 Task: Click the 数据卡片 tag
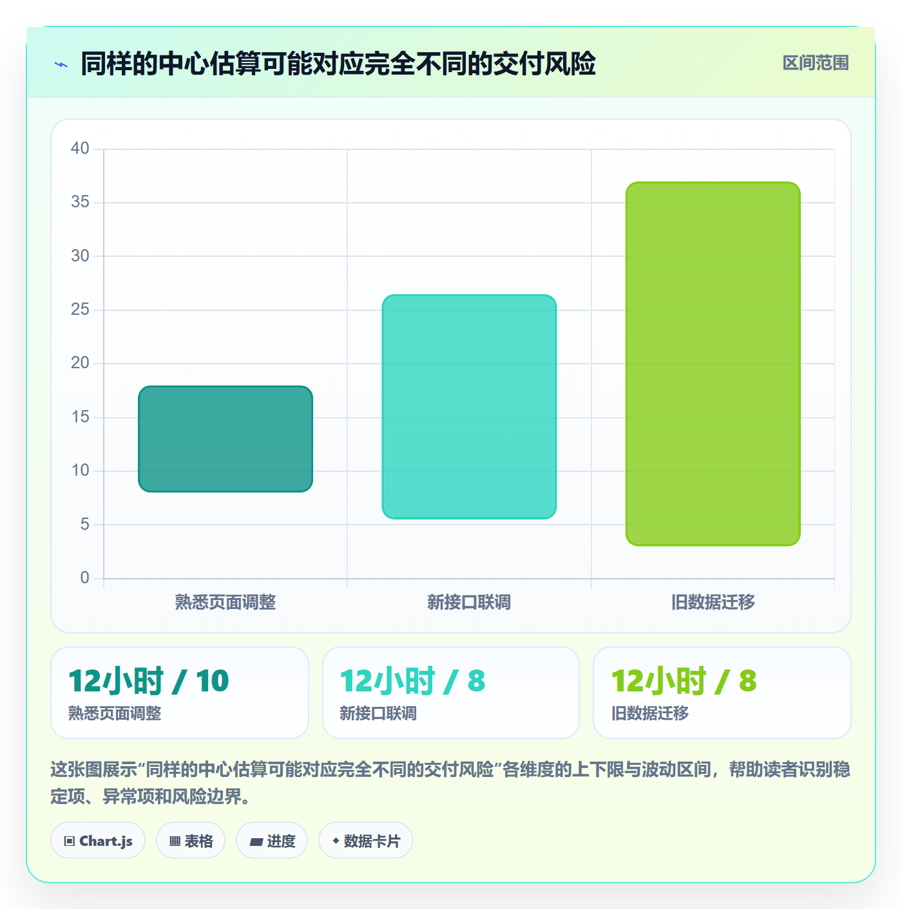366,840
